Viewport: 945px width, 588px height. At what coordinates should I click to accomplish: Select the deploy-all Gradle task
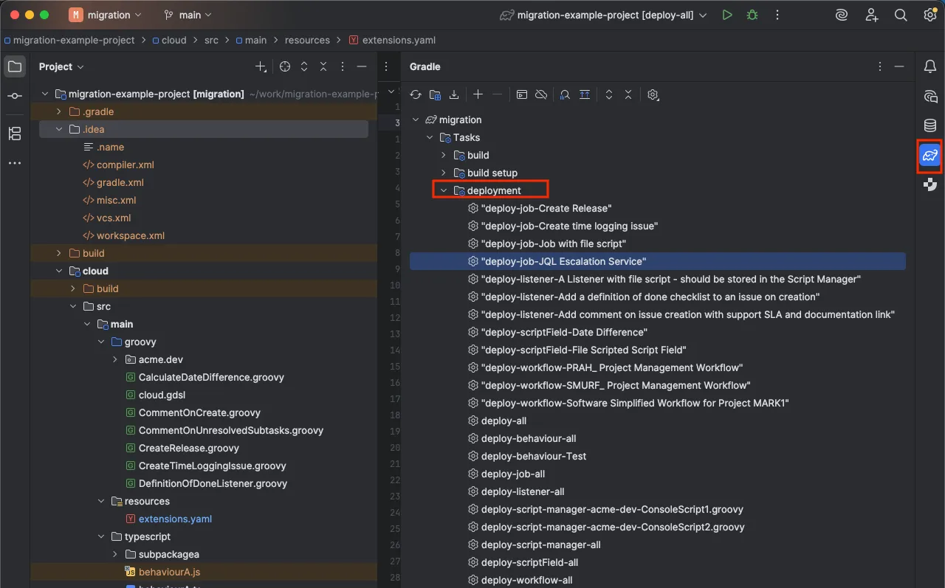[504, 421]
